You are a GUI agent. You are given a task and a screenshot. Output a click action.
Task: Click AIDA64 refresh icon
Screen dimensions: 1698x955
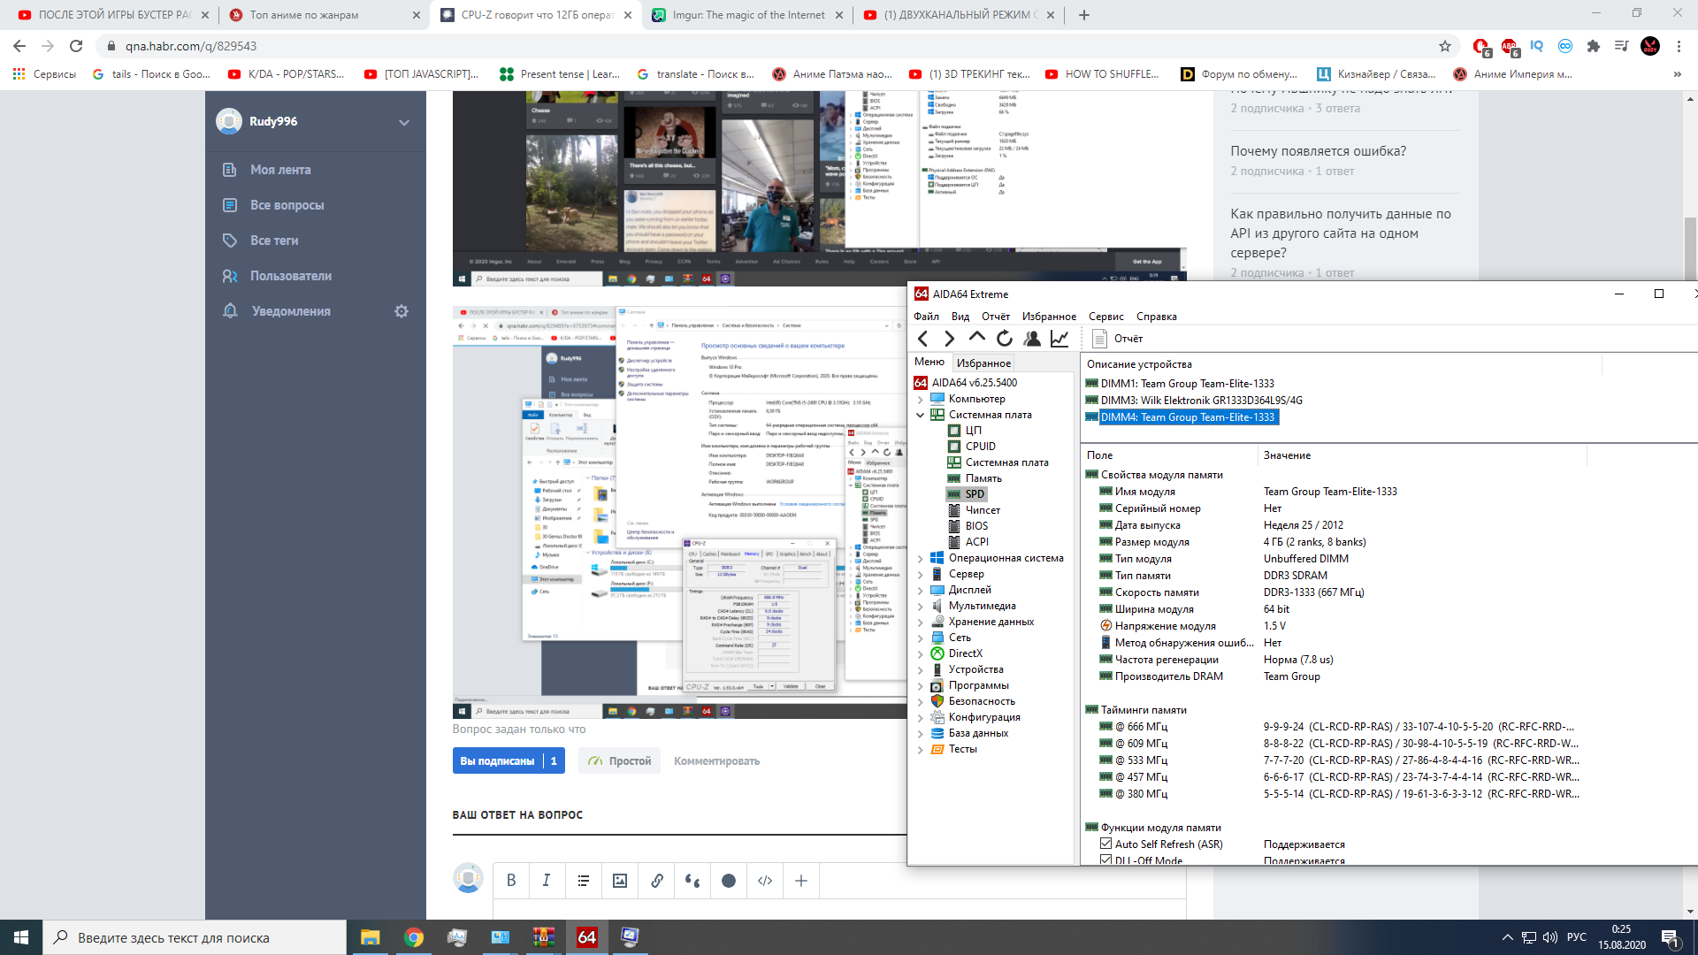click(1005, 339)
